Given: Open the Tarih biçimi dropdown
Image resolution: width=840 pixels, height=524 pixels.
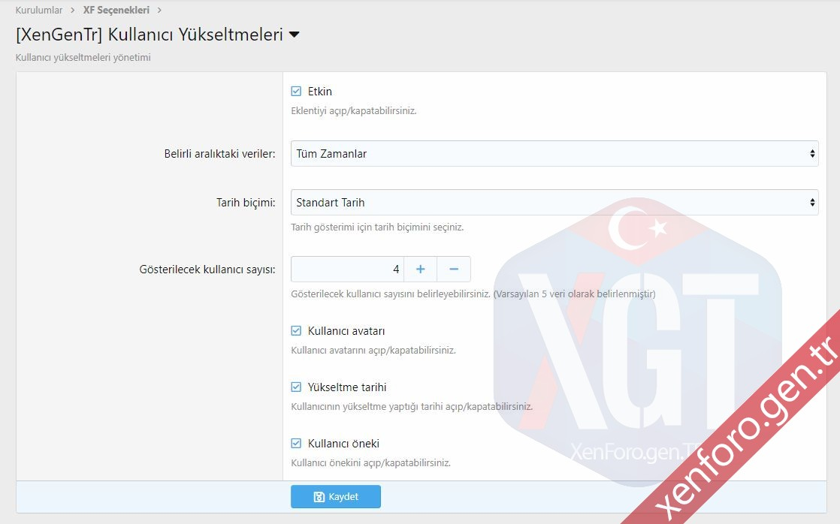Looking at the screenshot, I should pyautogui.click(x=554, y=203).
